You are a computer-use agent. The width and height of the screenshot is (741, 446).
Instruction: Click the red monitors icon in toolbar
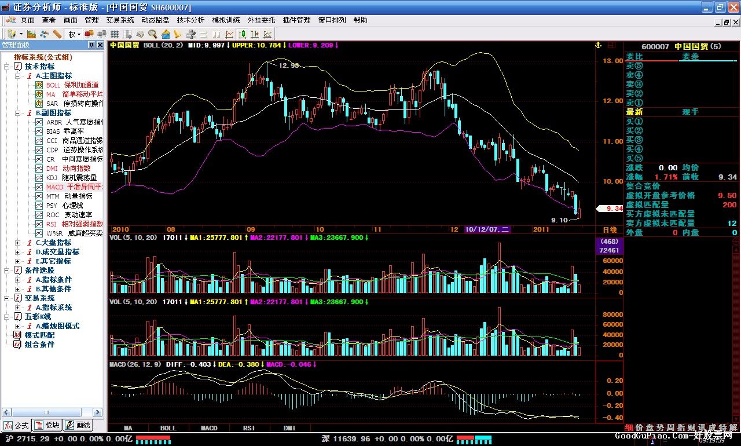click(89, 34)
